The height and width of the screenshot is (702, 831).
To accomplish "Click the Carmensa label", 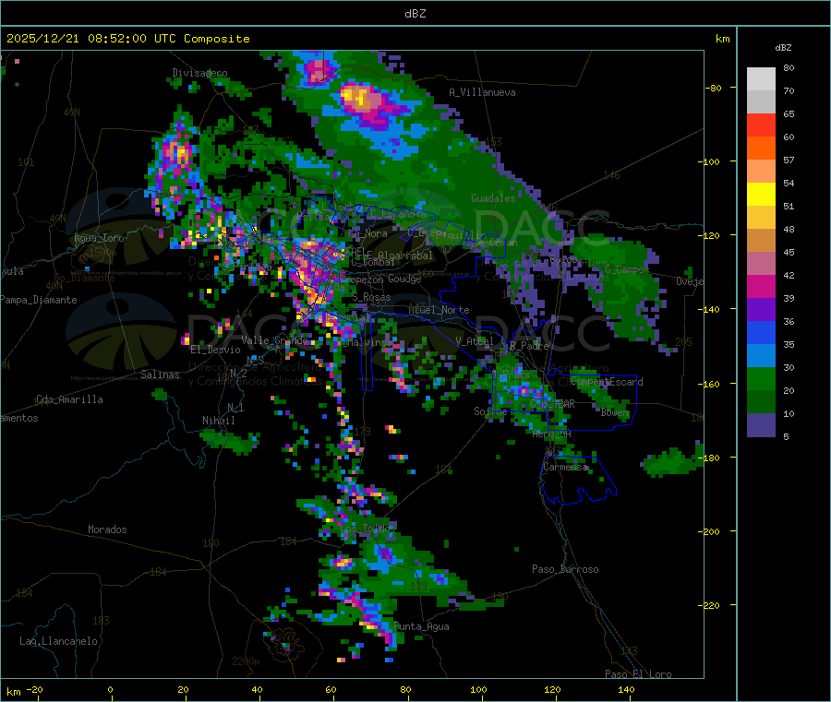I will pyautogui.click(x=565, y=467).
